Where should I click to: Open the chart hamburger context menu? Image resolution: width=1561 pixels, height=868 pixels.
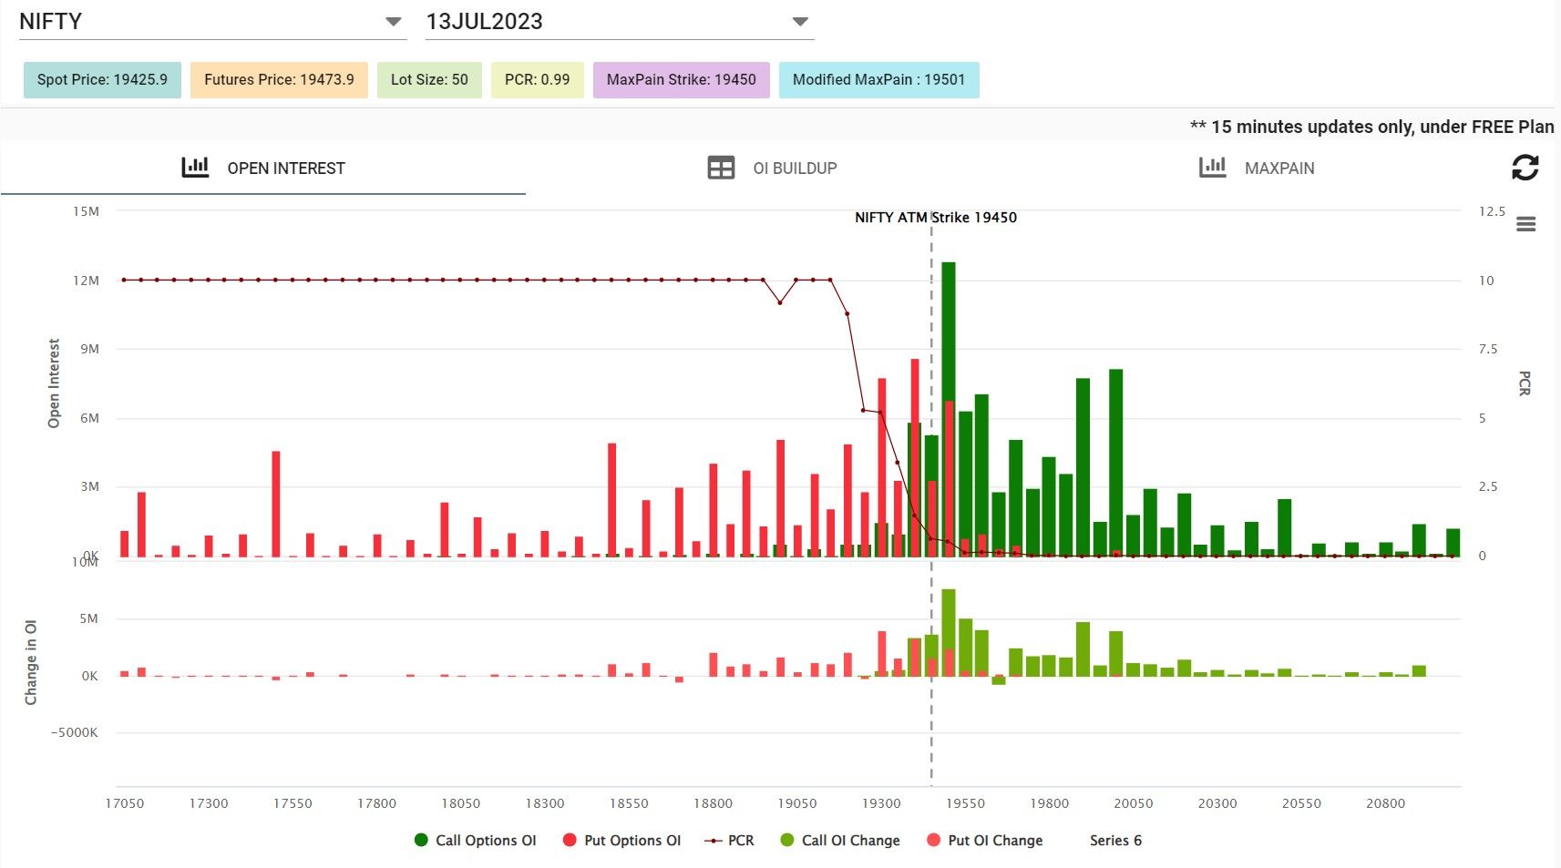(1525, 224)
